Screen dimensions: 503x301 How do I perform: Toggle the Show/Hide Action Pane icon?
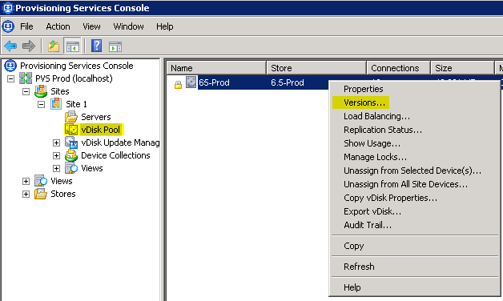pos(115,46)
